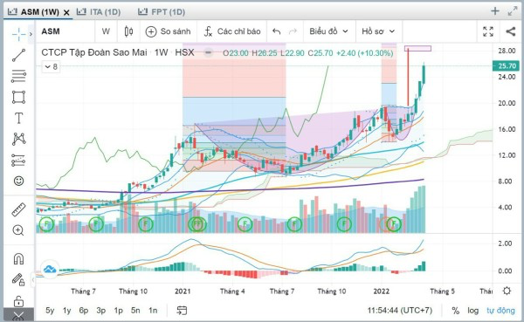Toggle lock all drawings padlock
Viewport: 524px width, 322px height.
18,301
